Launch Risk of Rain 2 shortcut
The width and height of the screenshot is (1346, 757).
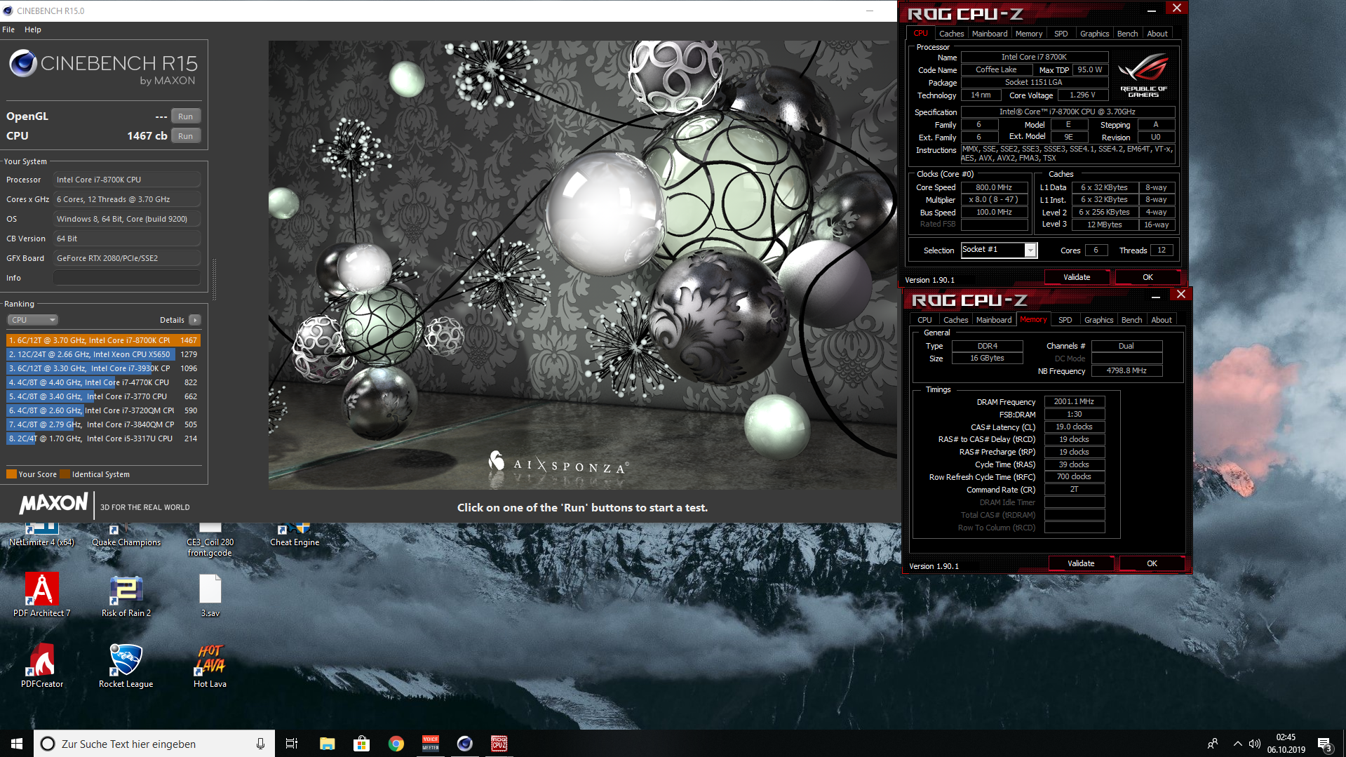coord(126,595)
